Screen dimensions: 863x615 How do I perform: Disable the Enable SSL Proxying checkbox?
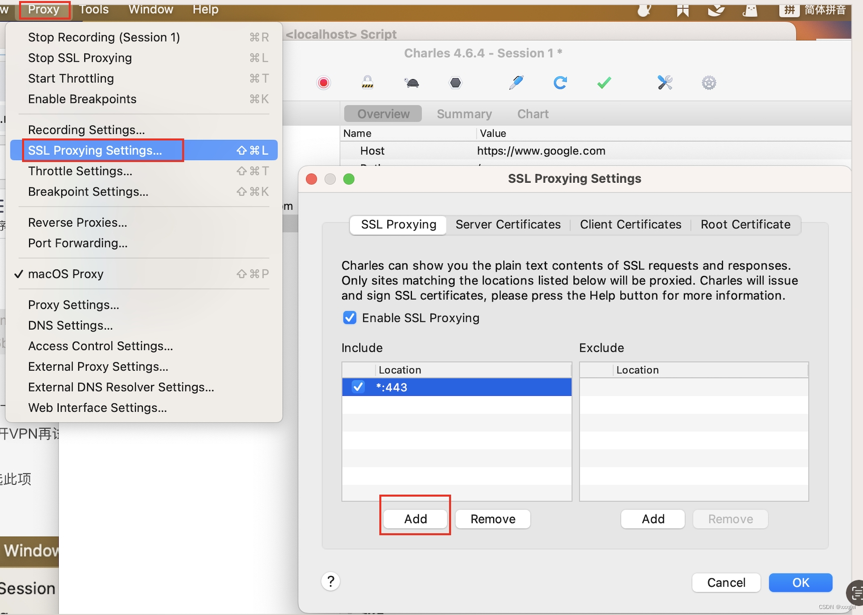(x=350, y=318)
